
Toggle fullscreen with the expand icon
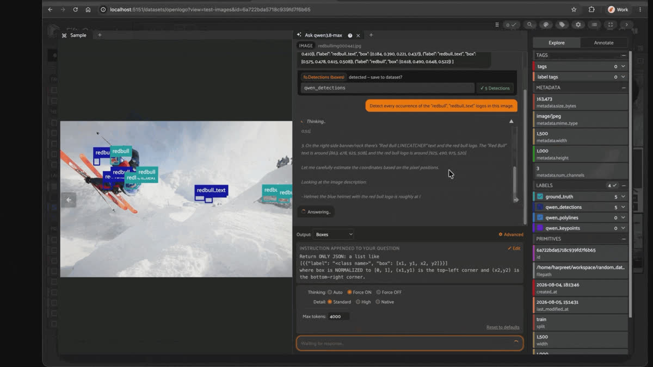[x=611, y=24]
